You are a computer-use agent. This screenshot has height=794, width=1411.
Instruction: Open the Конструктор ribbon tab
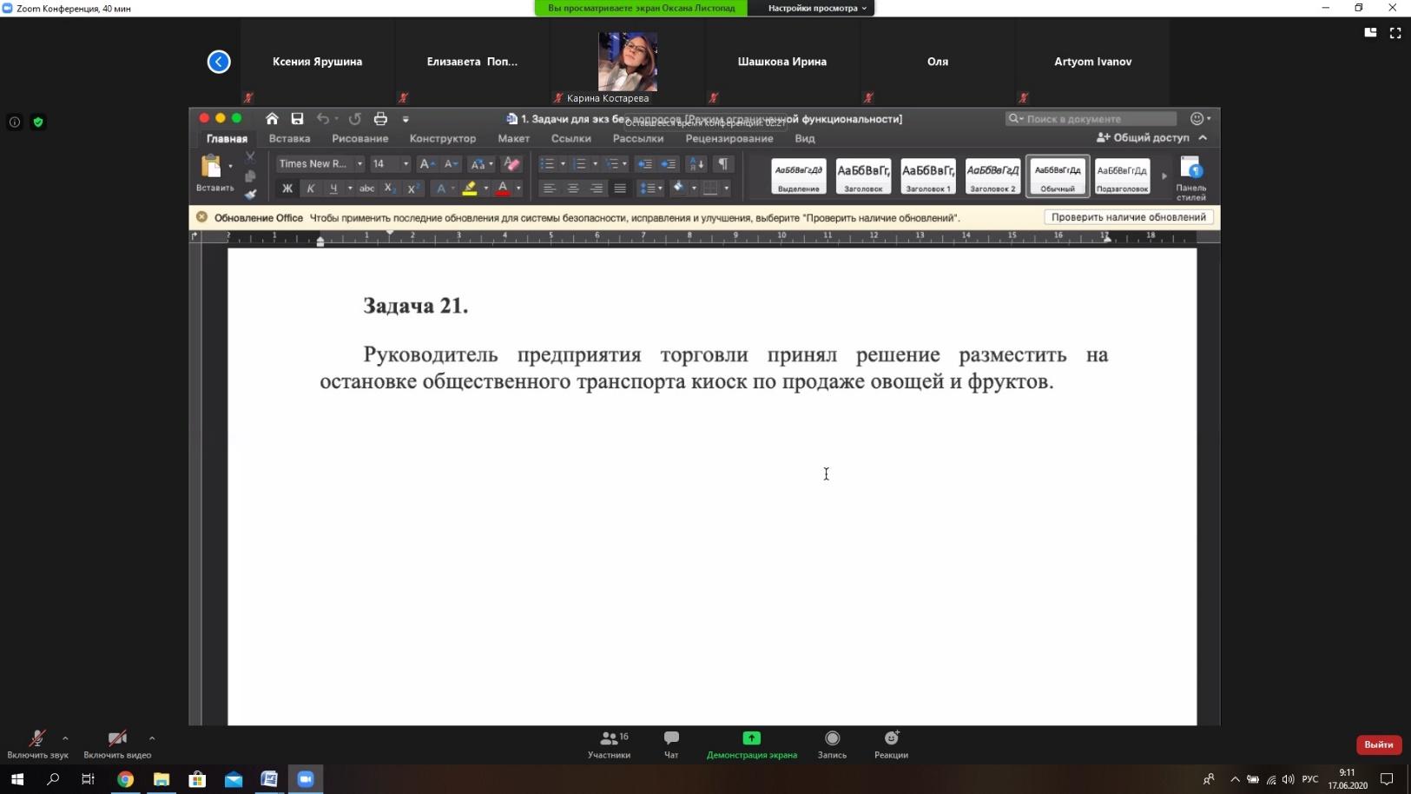pos(443,139)
